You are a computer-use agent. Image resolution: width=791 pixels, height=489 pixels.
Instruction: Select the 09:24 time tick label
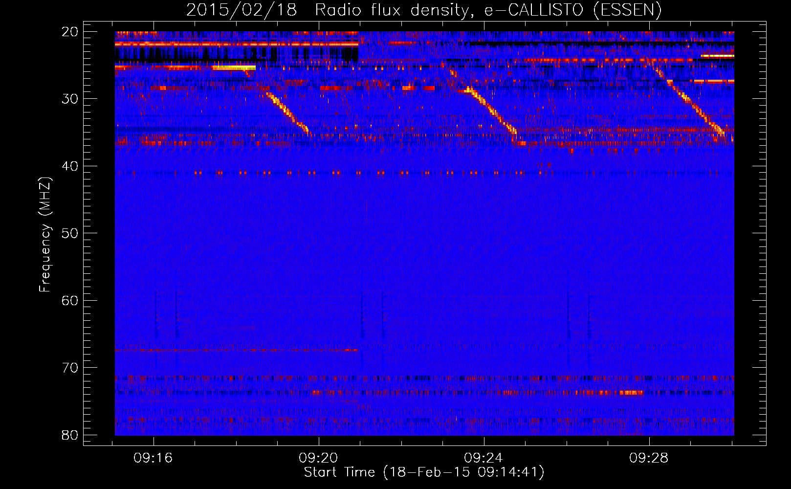pyautogui.click(x=483, y=458)
